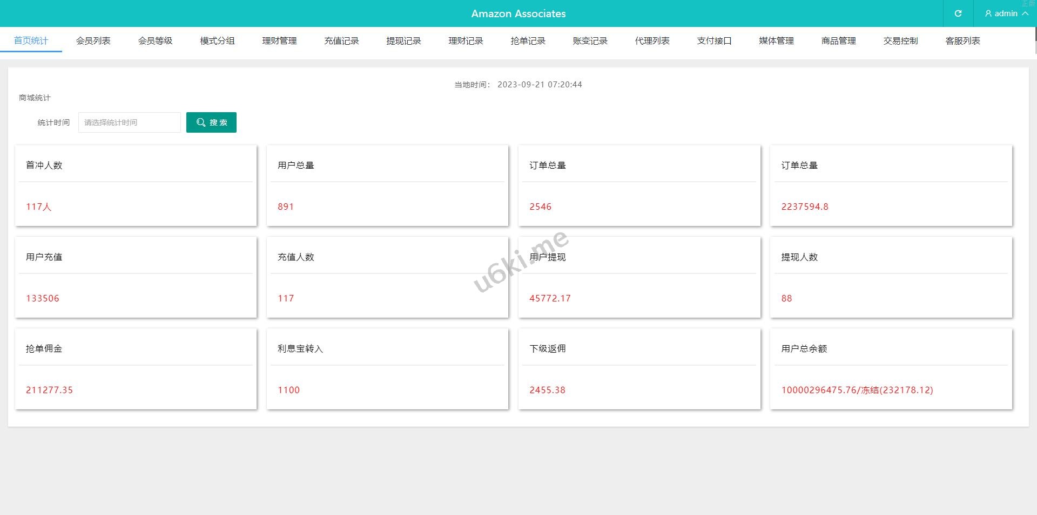Click the 统计时间 date input field
The width and height of the screenshot is (1037, 515).
tap(130, 122)
